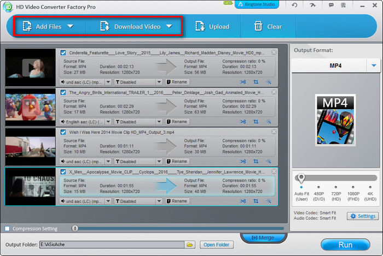Open codec Settings button
This screenshot has width=383, height=256.
(x=363, y=216)
